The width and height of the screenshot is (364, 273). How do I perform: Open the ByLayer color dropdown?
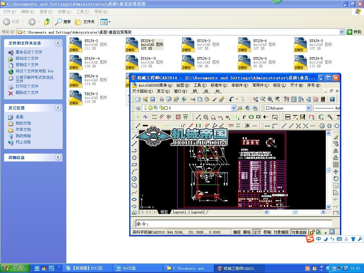[x=308, y=108]
